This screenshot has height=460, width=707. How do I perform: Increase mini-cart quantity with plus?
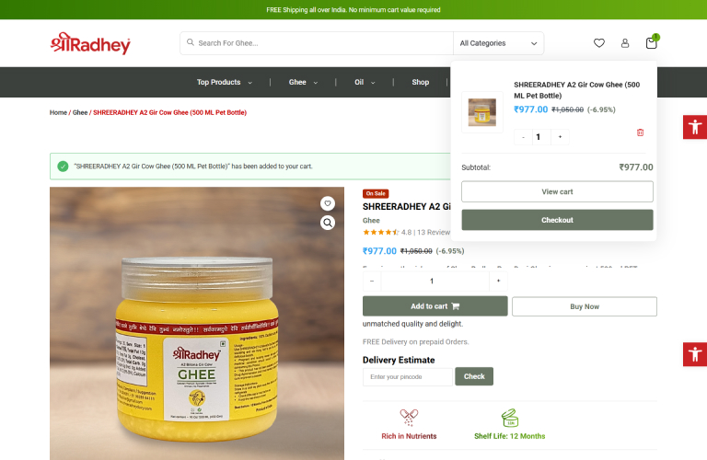pyautogui.click(x=560, y=137)
